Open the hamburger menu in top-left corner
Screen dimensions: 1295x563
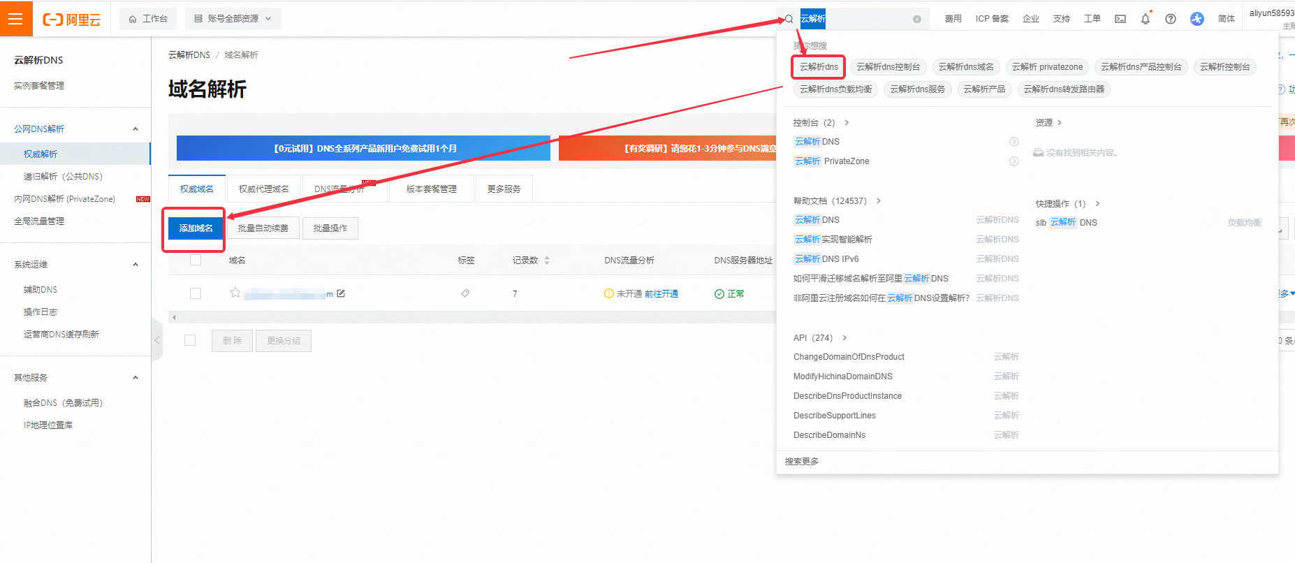pyautogui.click(x=15, y=19)
